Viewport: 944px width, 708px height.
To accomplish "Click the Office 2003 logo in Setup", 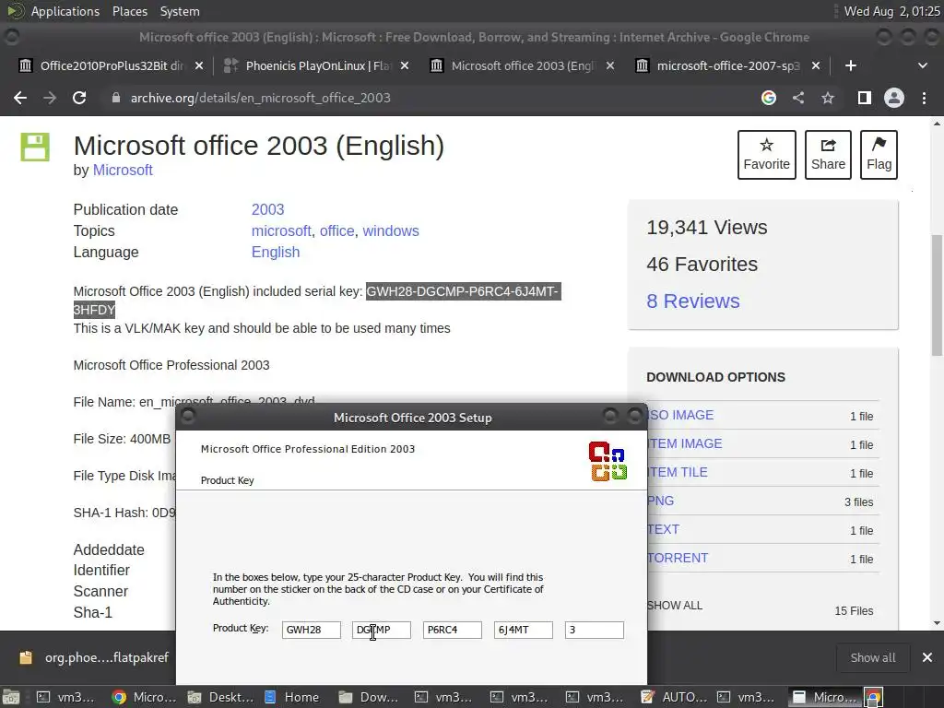I will point(608,461).
